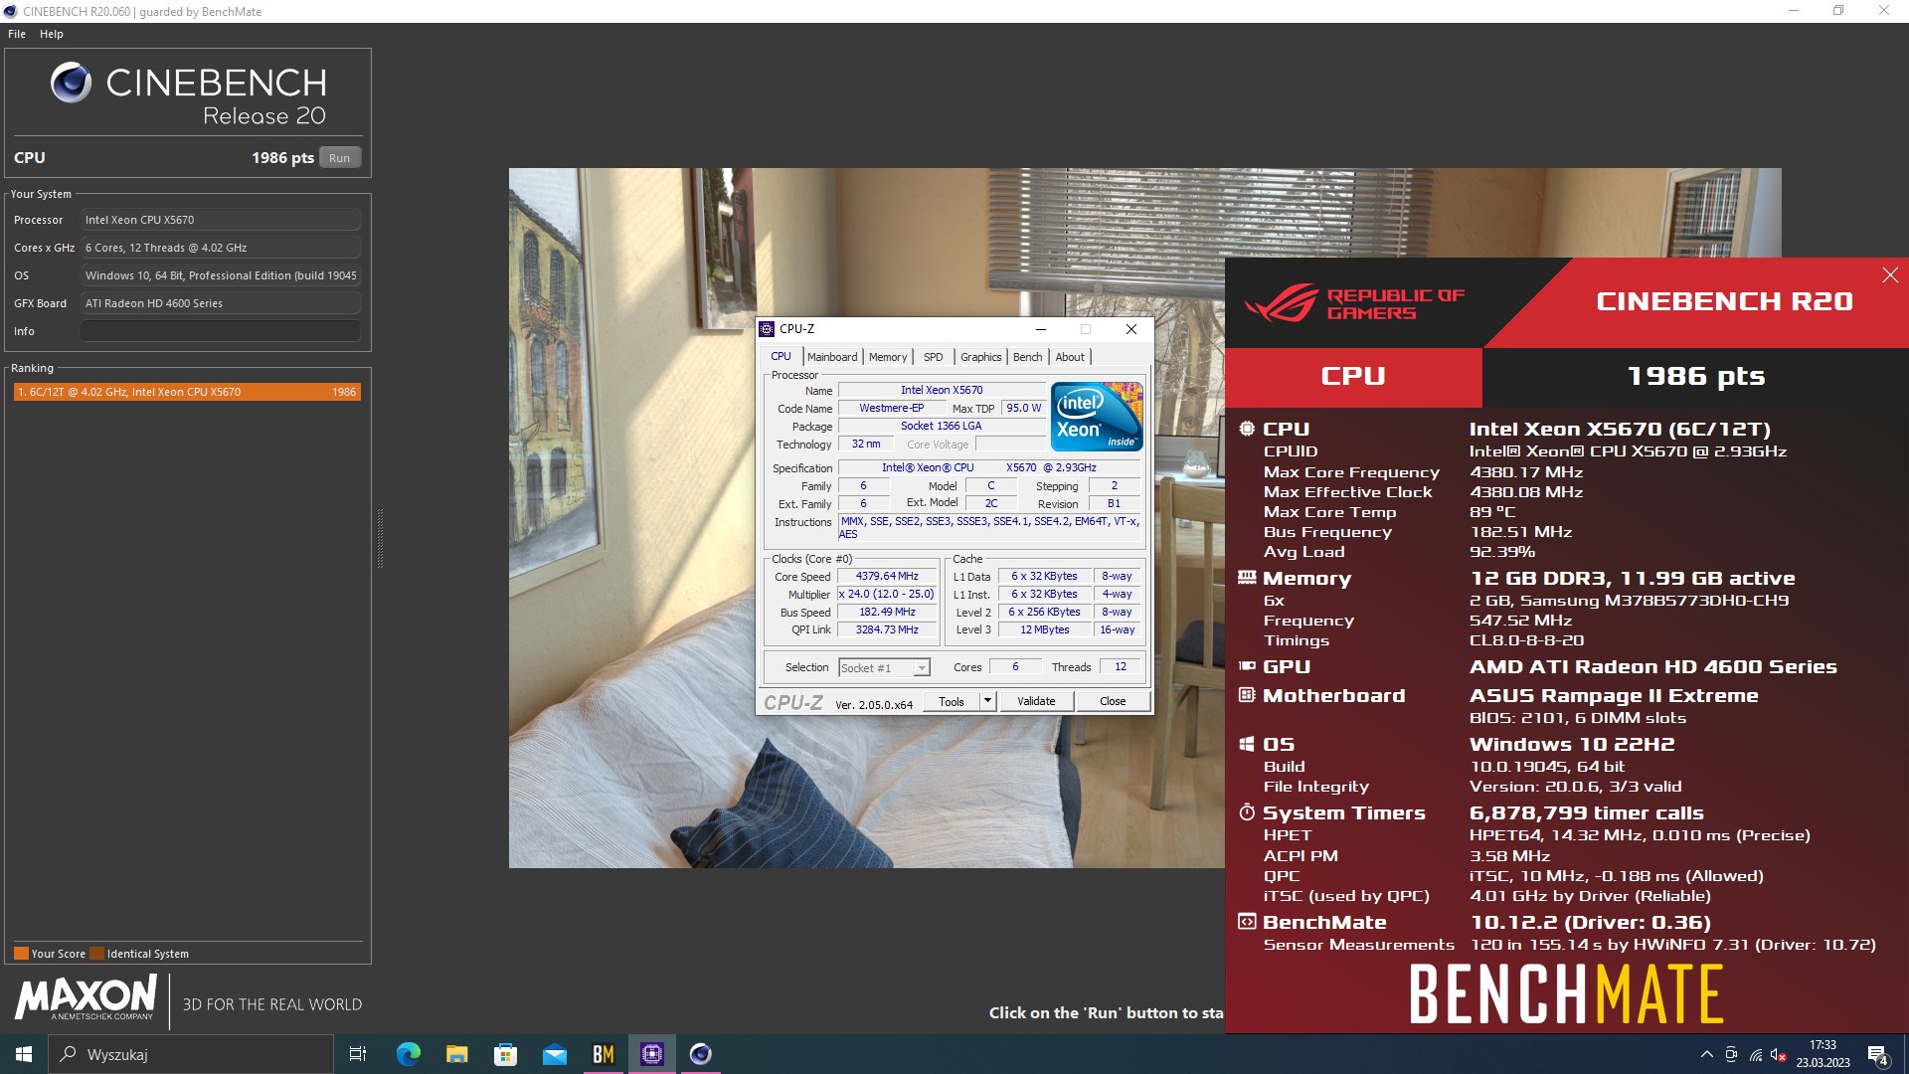The height and width of the screenshot is (1074, 1909).
Task: Select the CPU tab in CPU-Z
Action: coord(781,356)
